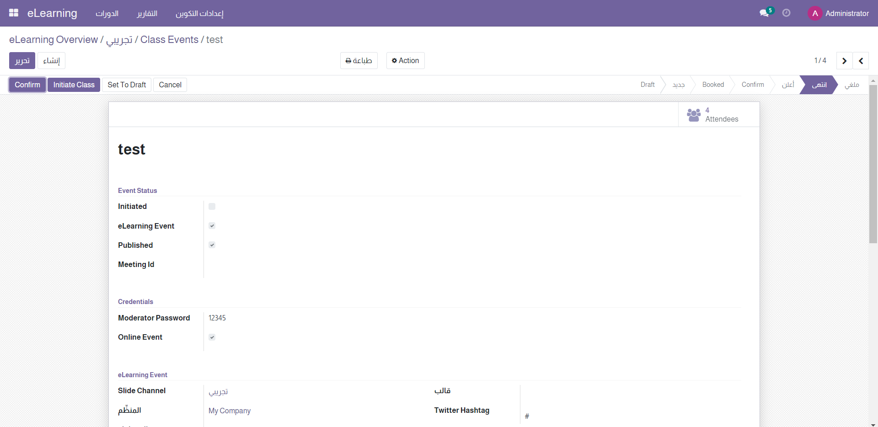This screenshot has height=427, width=878.
Task: Open the Action dropdown menu
Action: (x=405, y=61)
